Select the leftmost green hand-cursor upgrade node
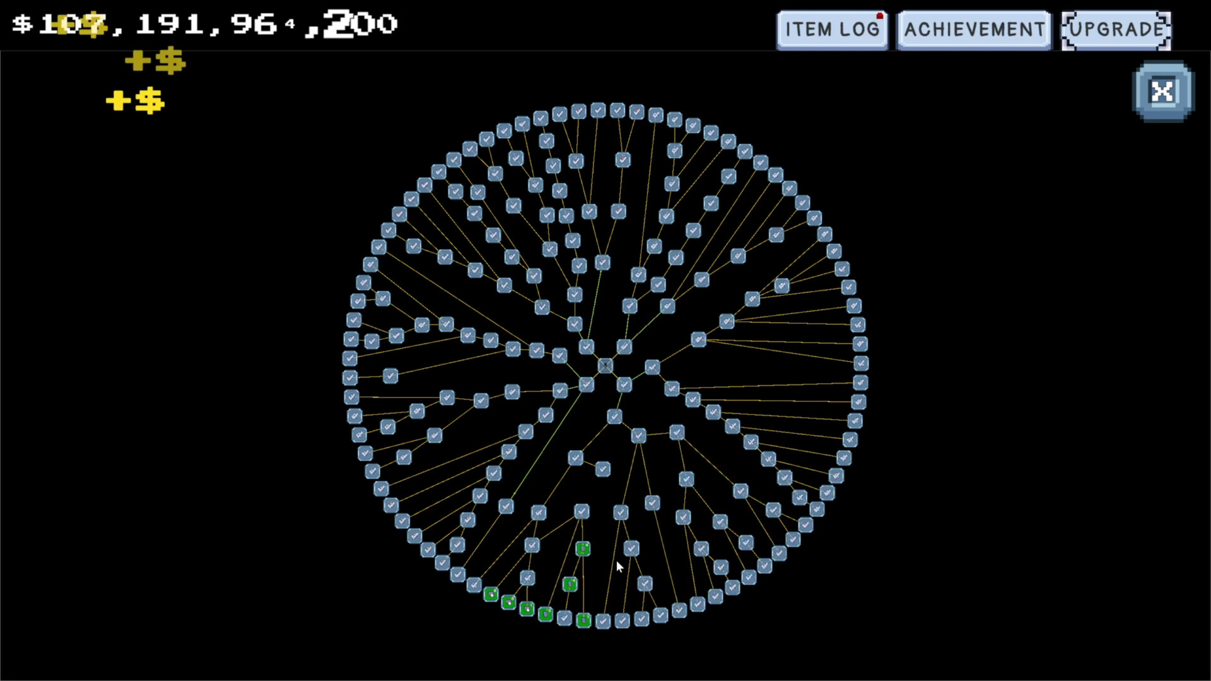The height and width of the screenshot is (681, 1211). [x=491, y=594]
